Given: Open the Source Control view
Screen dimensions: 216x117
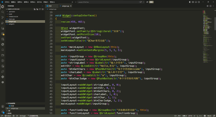Looking at the screenshot, I should [3, 18].
